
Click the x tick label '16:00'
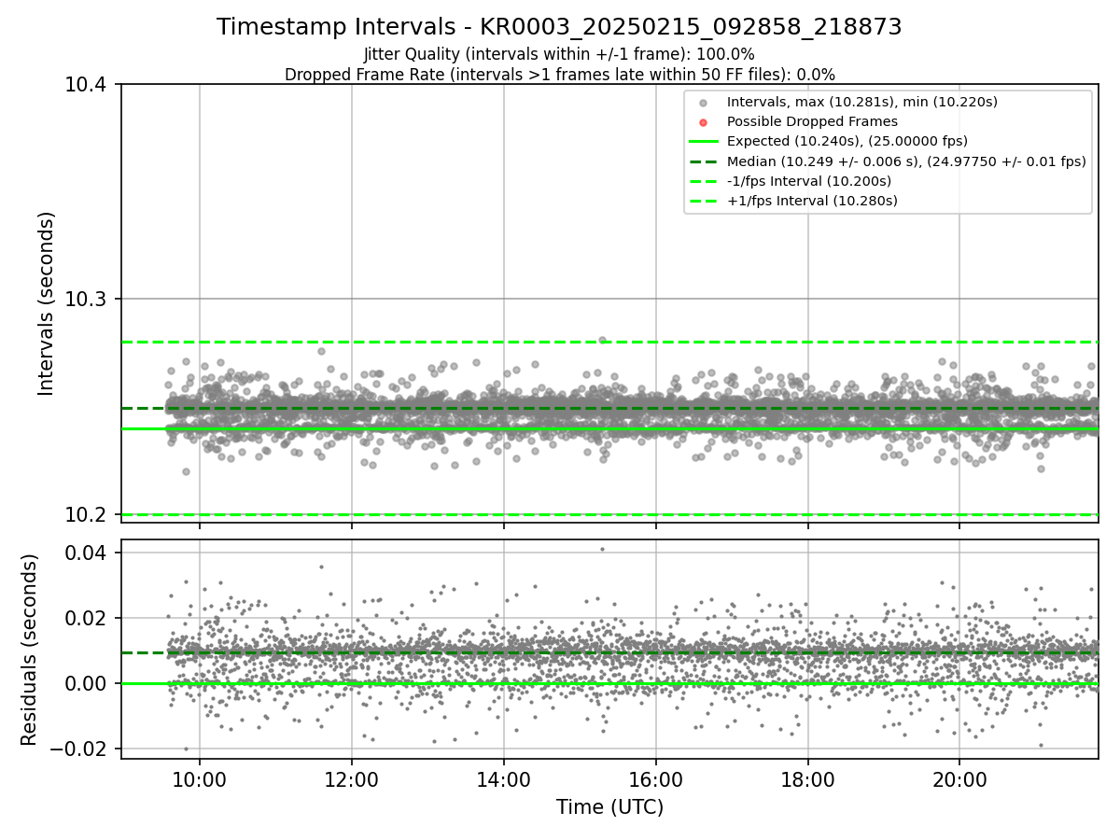(656, 778)
